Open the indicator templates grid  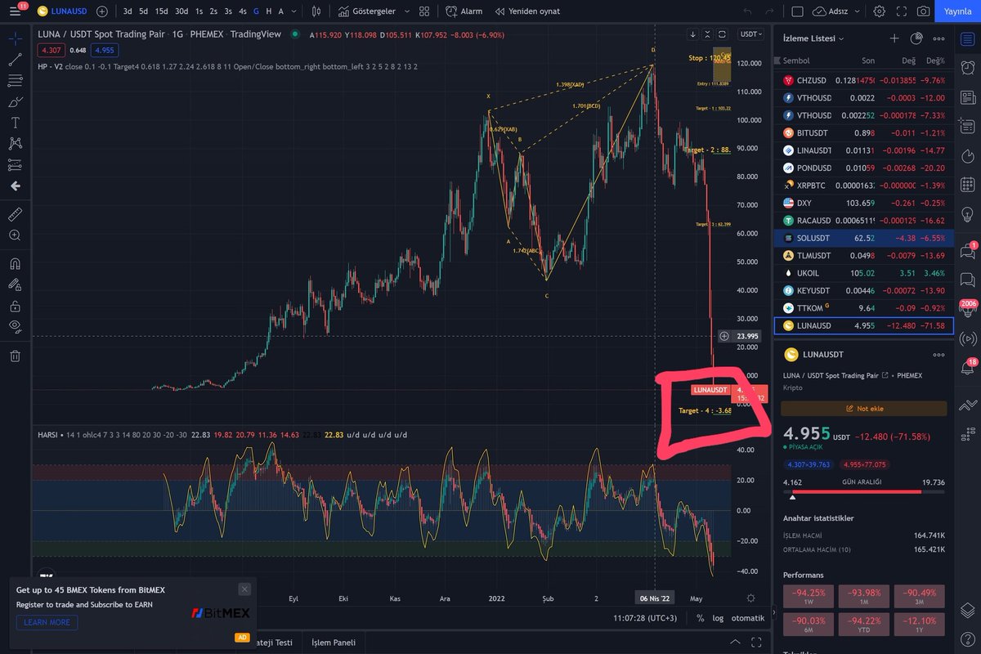pyautogui.click(x=423, y=11)
